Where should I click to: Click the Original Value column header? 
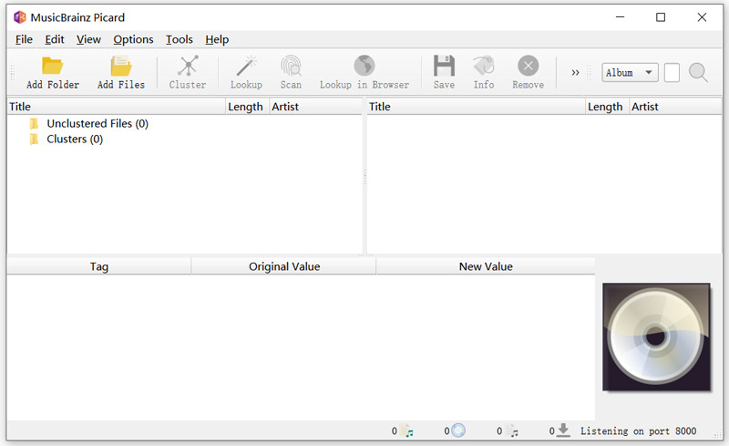pos(283,266)
